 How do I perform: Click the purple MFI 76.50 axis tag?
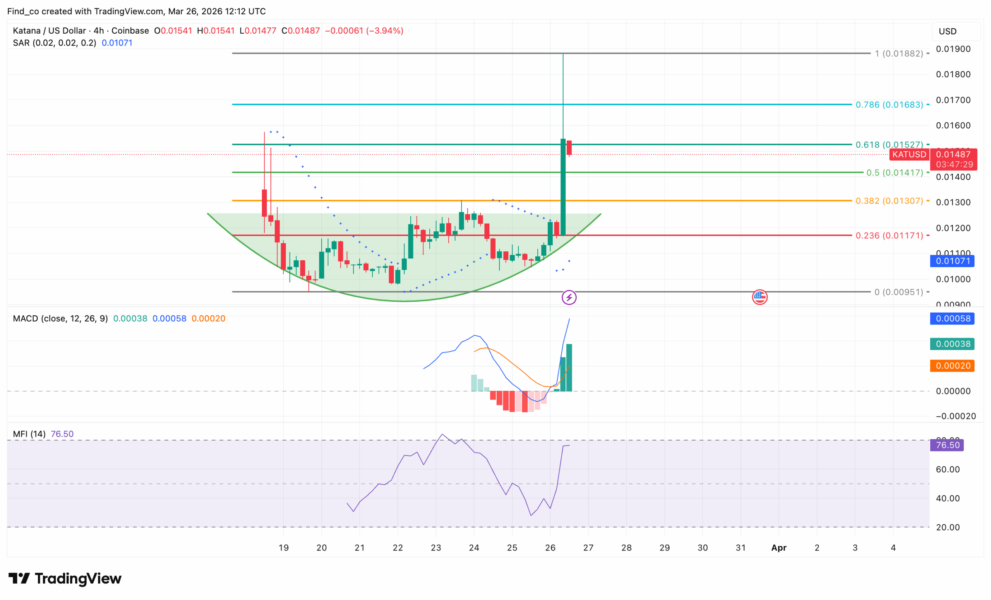(x=947, y=445)
